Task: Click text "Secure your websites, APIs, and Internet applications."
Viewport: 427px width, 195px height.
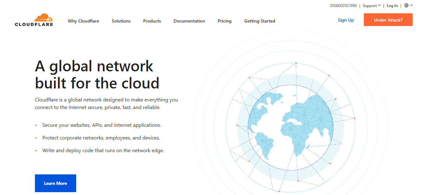Action: coord(102,125)
